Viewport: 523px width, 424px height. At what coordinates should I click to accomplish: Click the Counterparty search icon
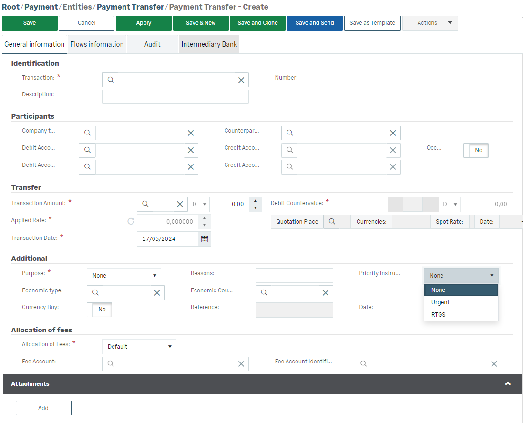(290, 133)
